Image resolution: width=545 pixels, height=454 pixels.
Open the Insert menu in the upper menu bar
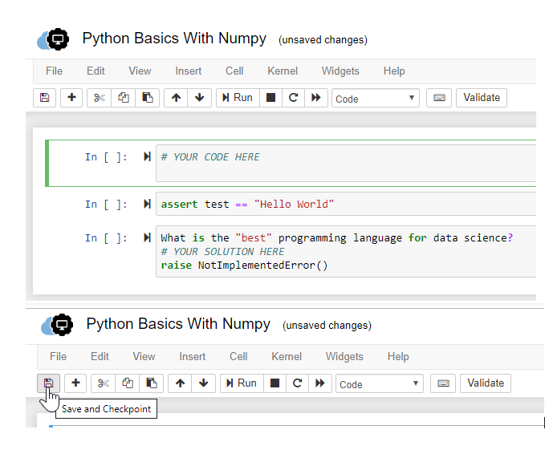[x=188, y=71]
